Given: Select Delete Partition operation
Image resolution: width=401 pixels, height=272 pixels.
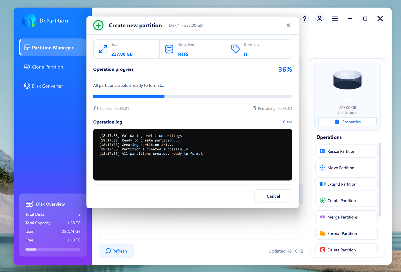Looking at the screenshot, I should click(347, 248).
